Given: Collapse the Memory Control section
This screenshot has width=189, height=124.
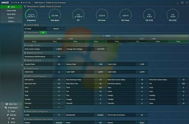Looking at the screenshot, I should pos(25,60).
